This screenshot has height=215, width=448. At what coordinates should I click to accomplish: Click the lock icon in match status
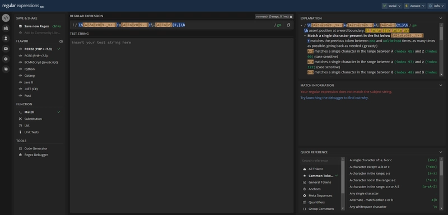point(291,17)
